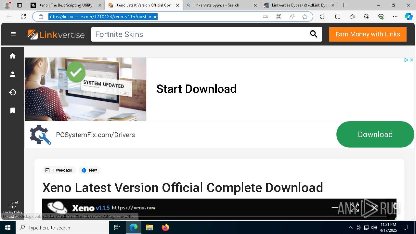416x234 pixels.
Task: Click the green Download ad button
Action: (375, 134)
